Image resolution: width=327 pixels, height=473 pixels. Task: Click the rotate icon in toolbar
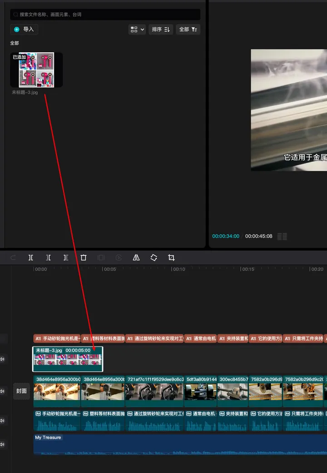point(154,258)
